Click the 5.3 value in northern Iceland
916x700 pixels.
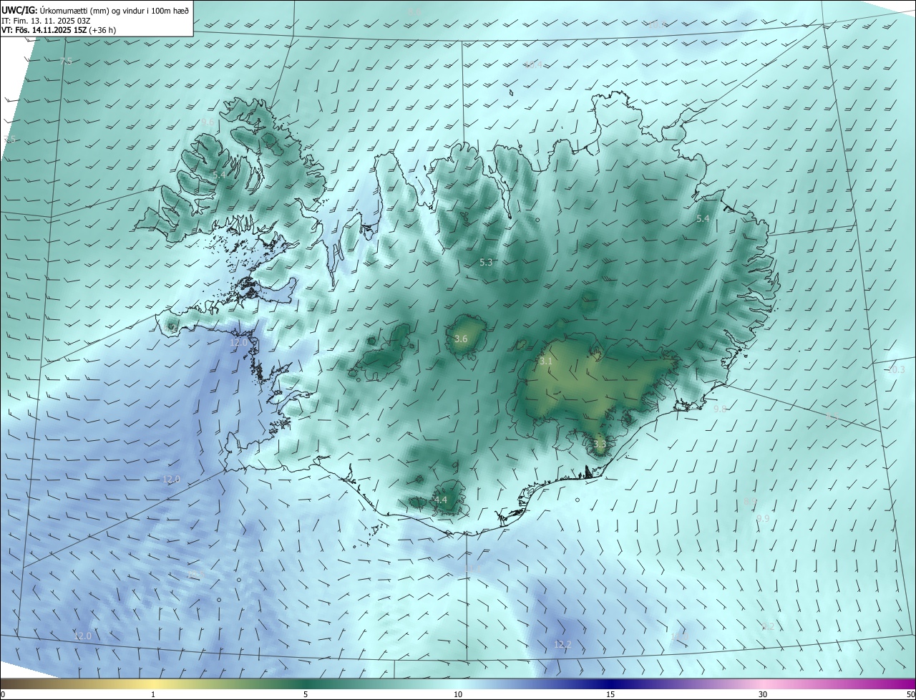coord(486,263)
